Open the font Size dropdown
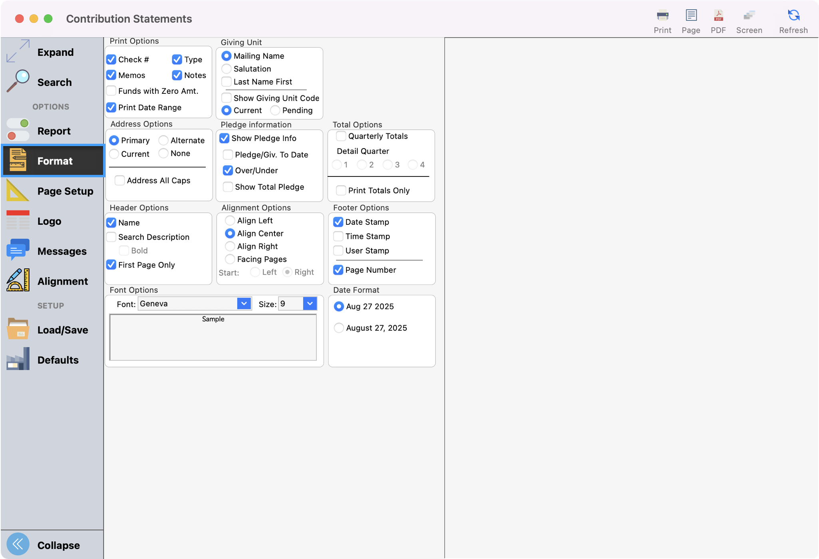 (x=310, y=303)
